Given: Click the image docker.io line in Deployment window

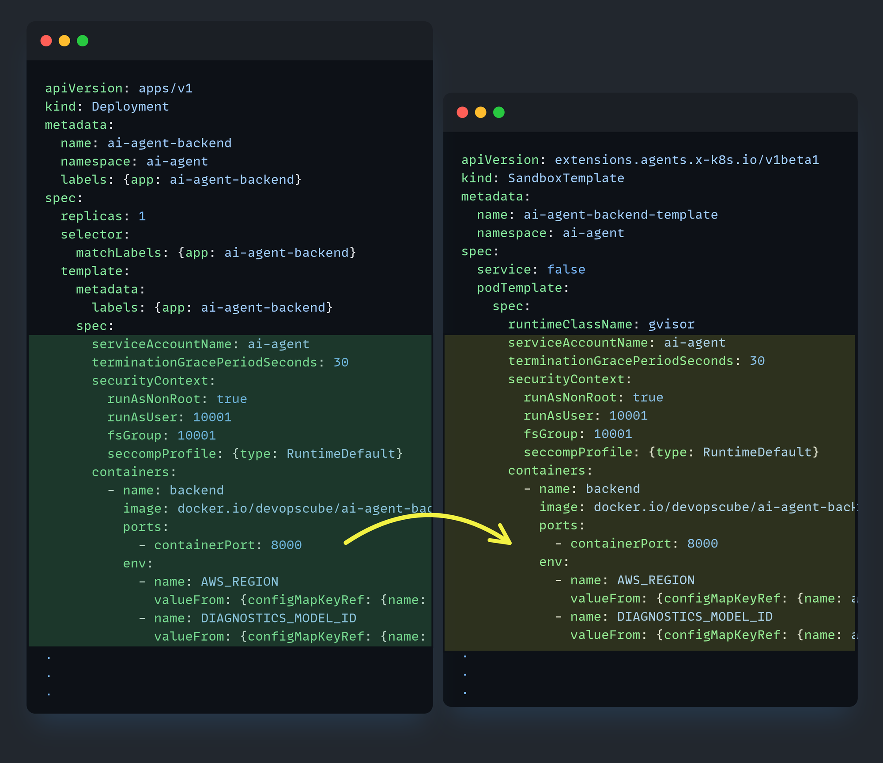Looking at the screenshot, I should pyautogui.click(x=277, y=509).
